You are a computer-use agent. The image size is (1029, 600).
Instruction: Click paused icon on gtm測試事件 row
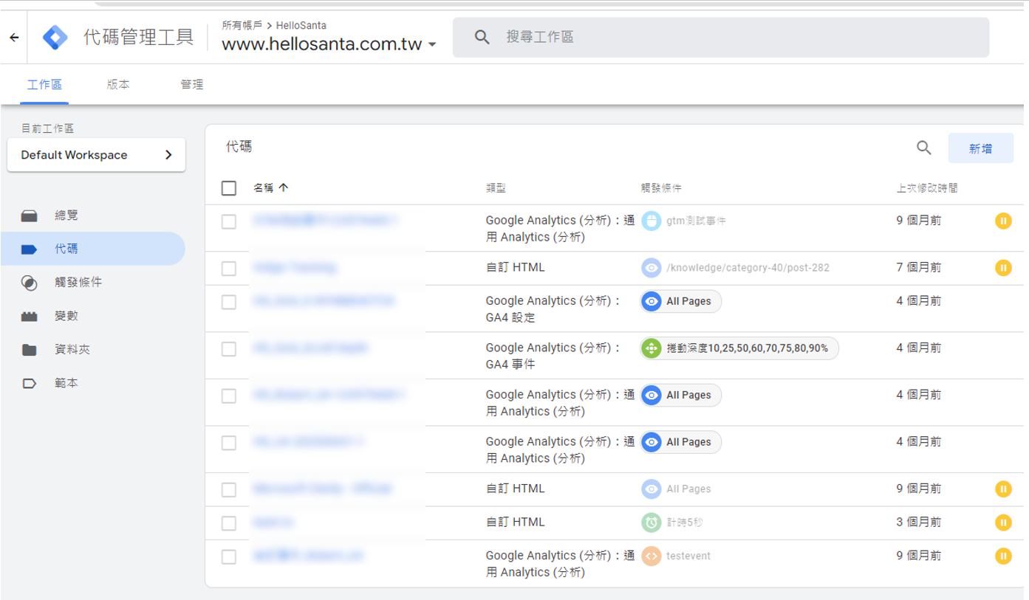pos(1003,221)
